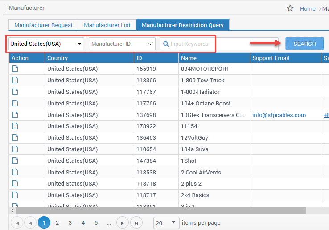Click info@sfpcables.com email link
This screenshot has width=329, height=230.
279,115
